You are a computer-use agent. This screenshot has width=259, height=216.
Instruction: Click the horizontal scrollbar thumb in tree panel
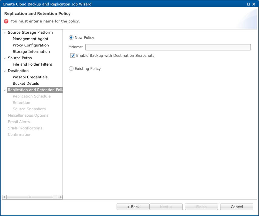tap(30, 197)
